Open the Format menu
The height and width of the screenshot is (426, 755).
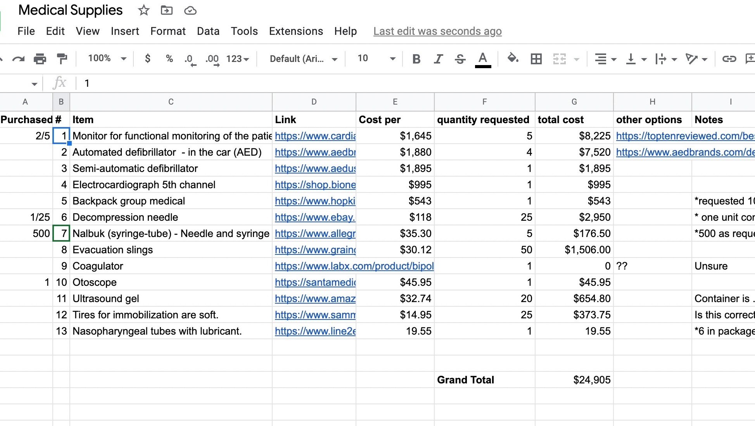(x=168, y=31)
